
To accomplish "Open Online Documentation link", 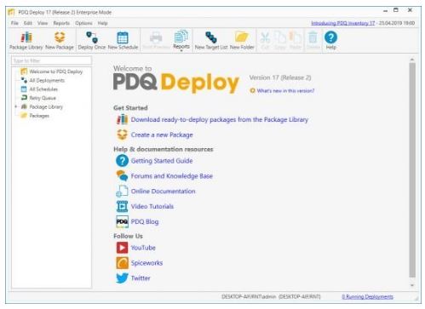I will pos(163,192).
